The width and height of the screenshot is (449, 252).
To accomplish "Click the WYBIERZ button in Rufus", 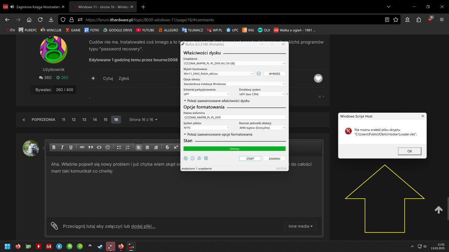I will click(275, 74).
